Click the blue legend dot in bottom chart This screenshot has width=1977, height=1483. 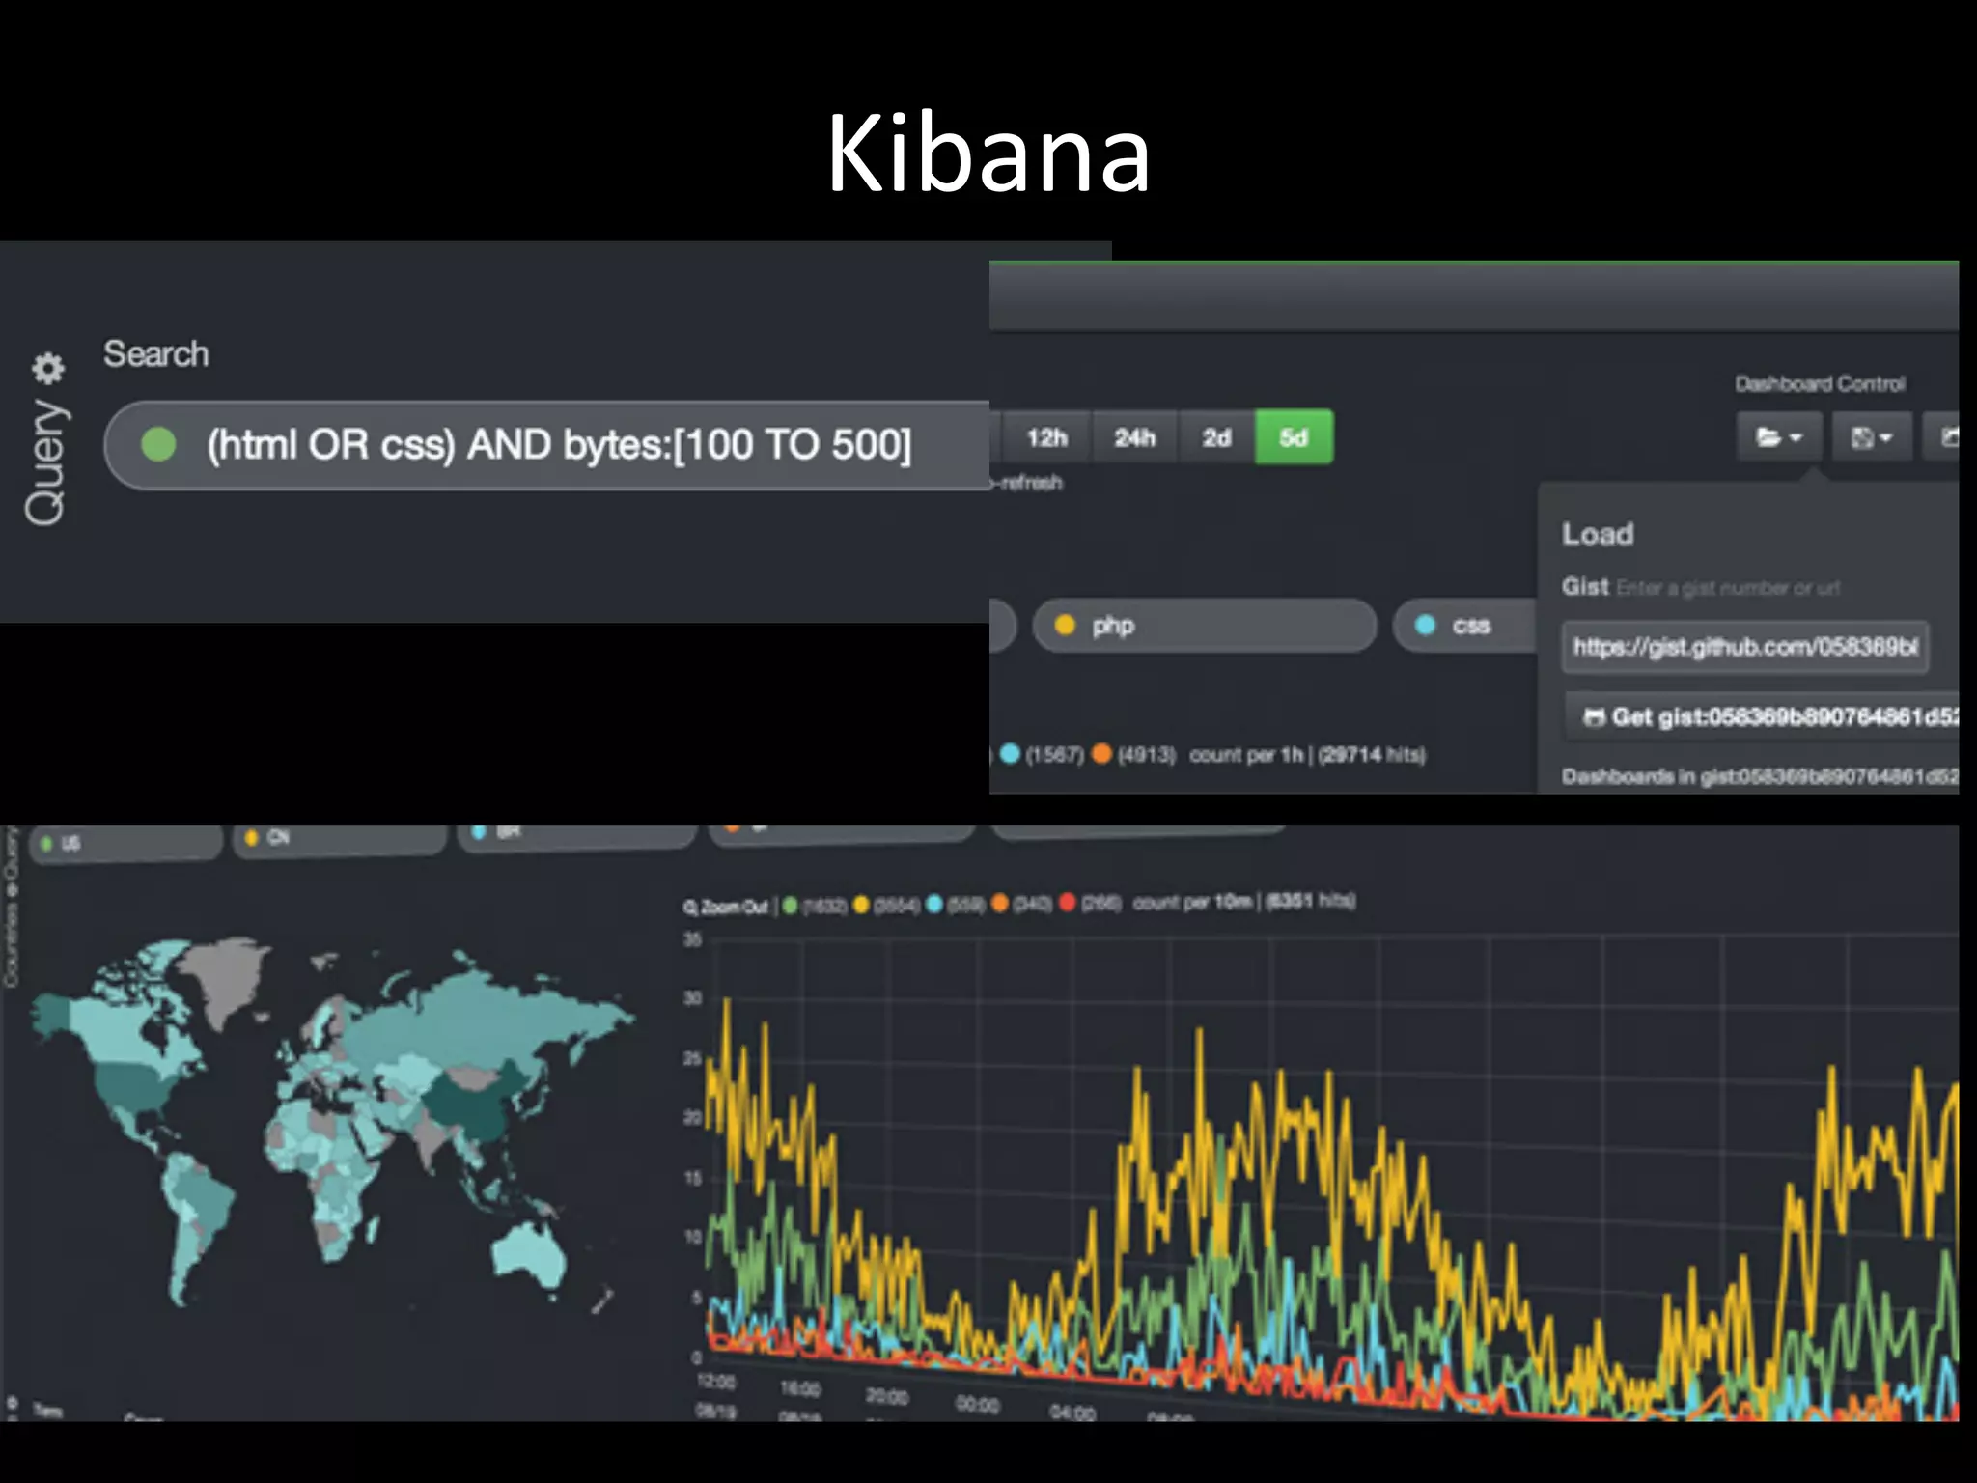tap(934, 904)
